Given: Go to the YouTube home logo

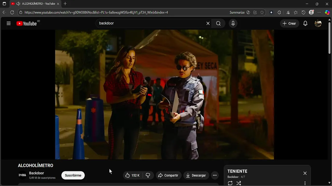Looking at the screenshot, I should 27,24.
